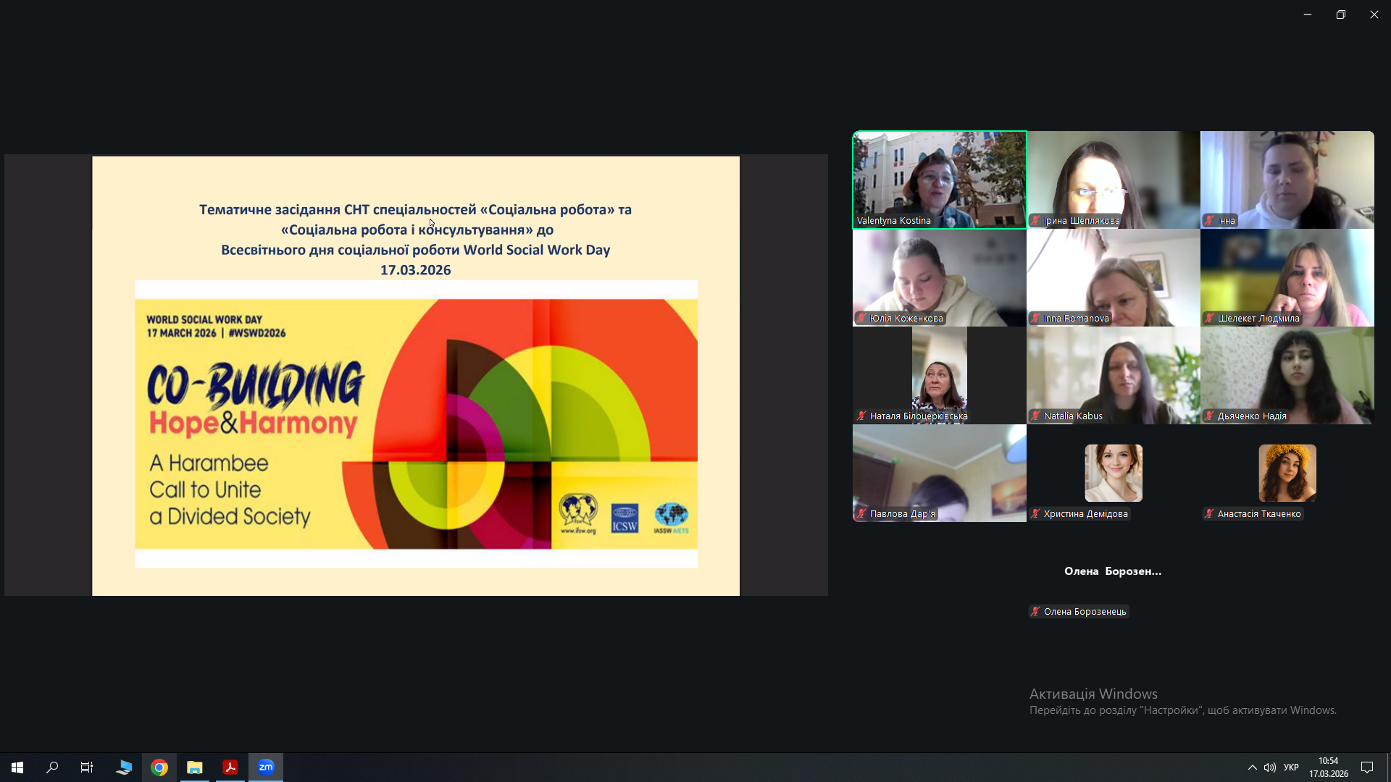The image size is (1391, 782).
Task: Open Zoom app in the taskbar
Action: click(x=266, y=767)
